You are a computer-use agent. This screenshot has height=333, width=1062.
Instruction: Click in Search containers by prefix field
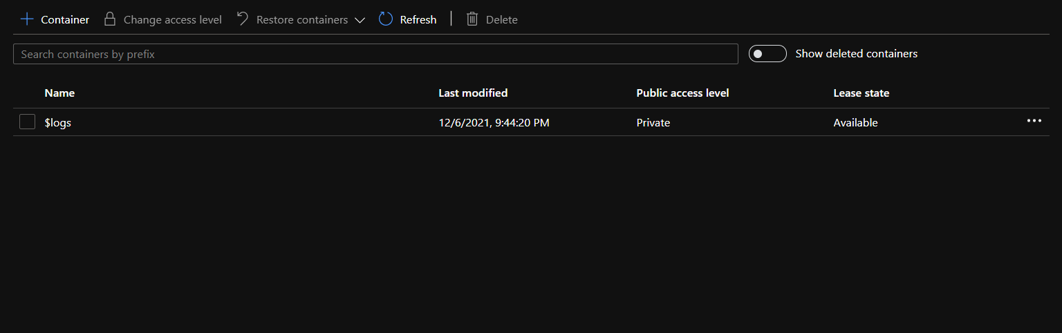(375, 54)
